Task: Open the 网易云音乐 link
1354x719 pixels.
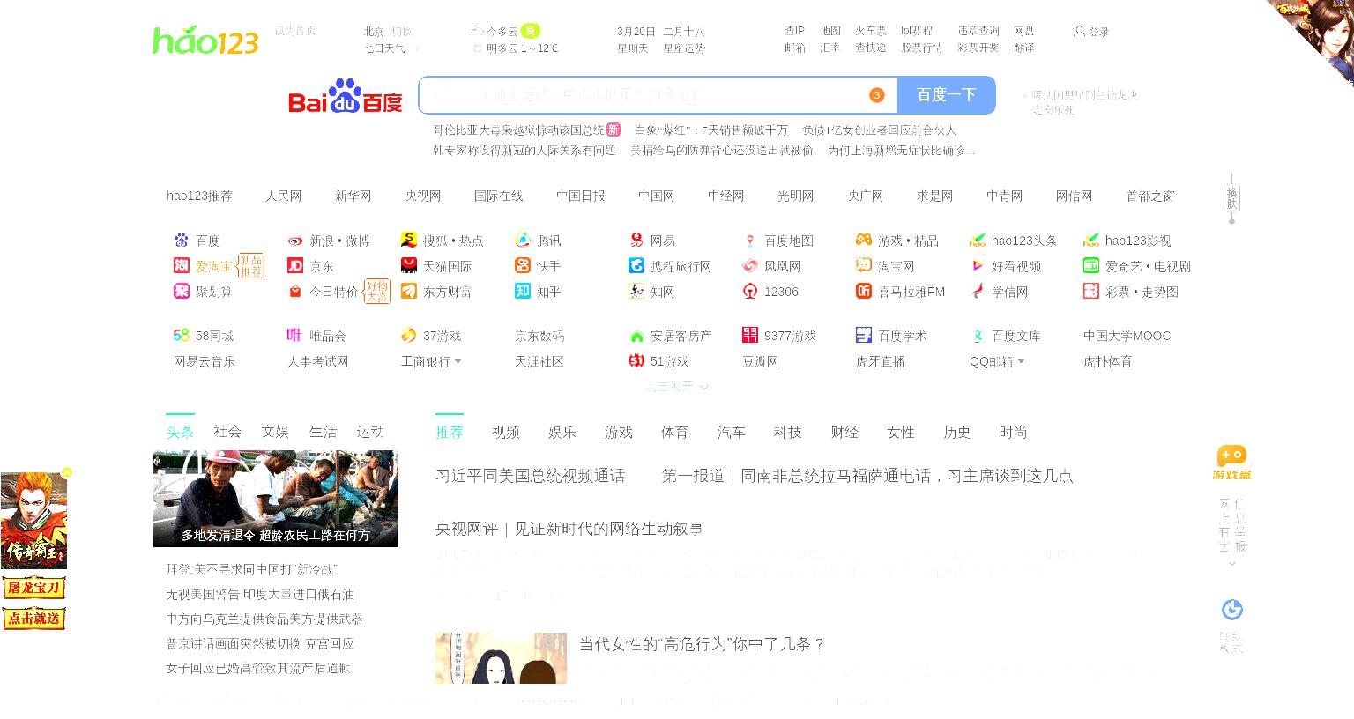Action: point(205,361)
